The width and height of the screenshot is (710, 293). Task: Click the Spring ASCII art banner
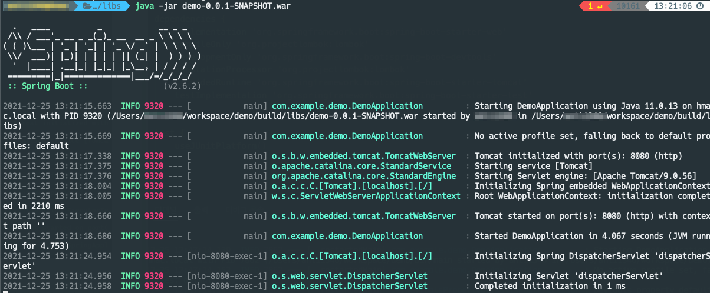pyautogui.click(x=103, y=52)
